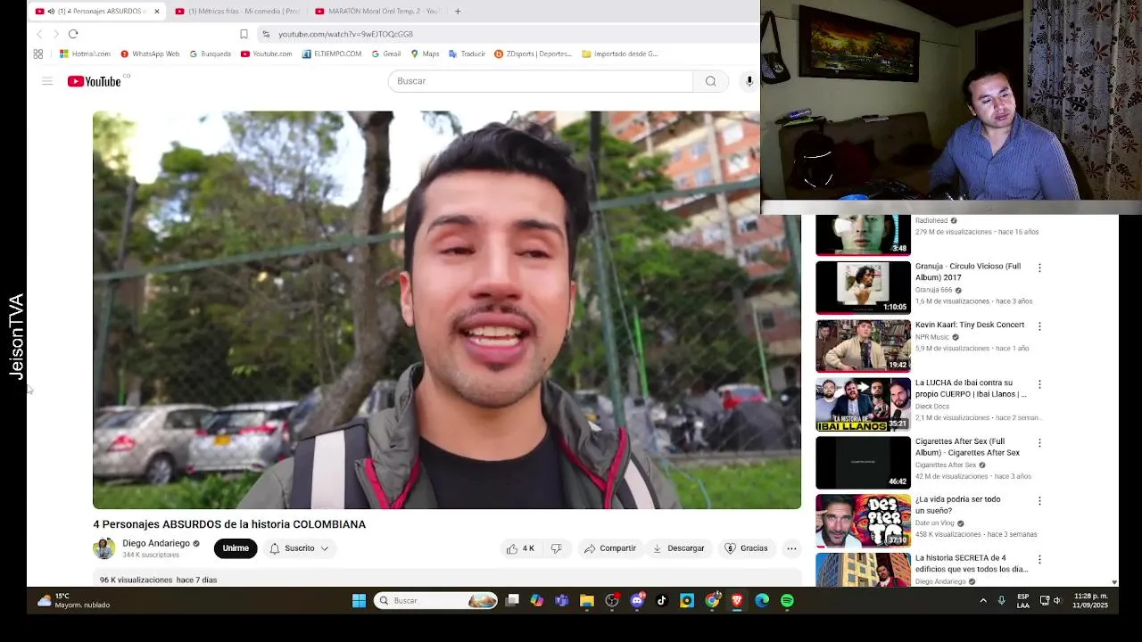Image resolution: width=1142 pixels, height=642 pixels.
Task: Switch to the 'MARATÓN Moral Orel Temp. 2' tab
Action: tap(378, 11)
